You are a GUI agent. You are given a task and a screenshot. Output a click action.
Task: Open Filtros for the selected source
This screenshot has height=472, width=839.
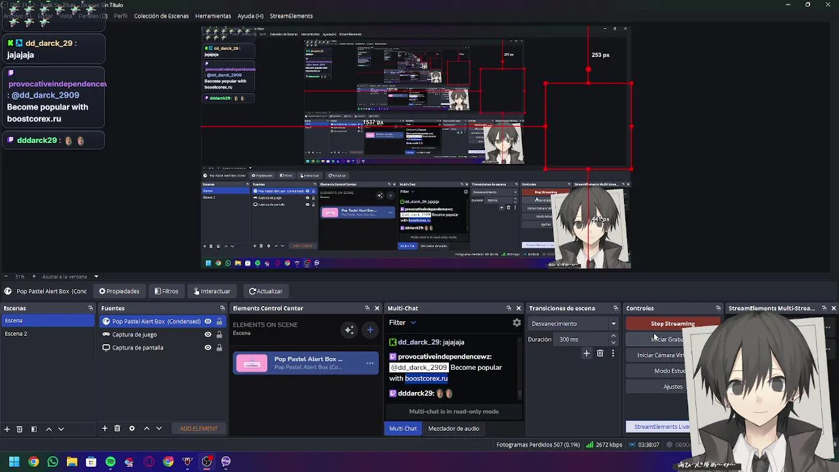tap(166, 291)
